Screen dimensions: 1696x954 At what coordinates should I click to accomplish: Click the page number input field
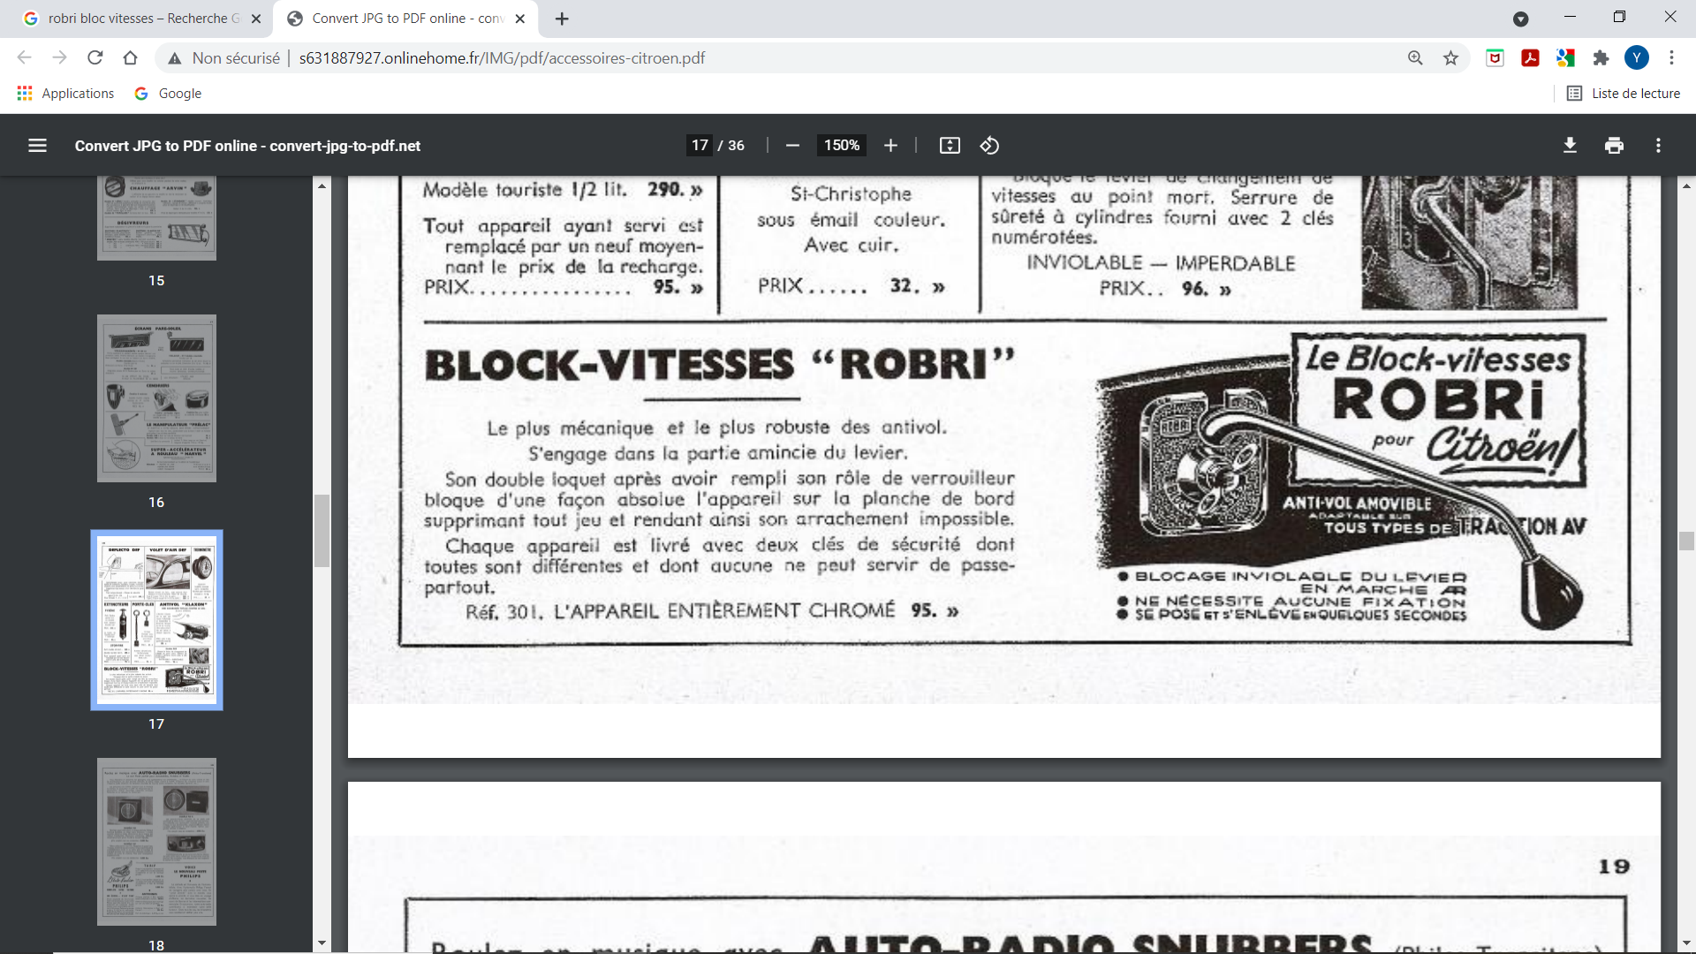click(700, 146)
